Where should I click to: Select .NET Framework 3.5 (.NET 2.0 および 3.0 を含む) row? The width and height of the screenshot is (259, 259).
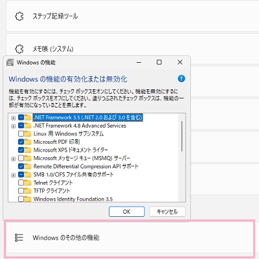coord(88,117)
